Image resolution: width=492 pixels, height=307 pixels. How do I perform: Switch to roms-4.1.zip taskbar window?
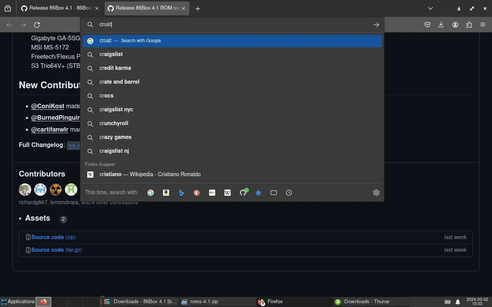pos(218,302)
